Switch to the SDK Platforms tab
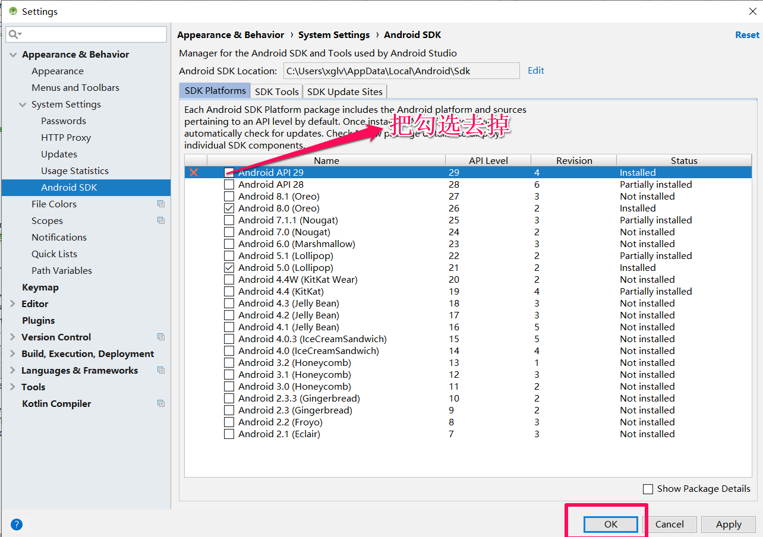Screen dimensions: 763x537 pyautogui.click(x=215, y=91)
